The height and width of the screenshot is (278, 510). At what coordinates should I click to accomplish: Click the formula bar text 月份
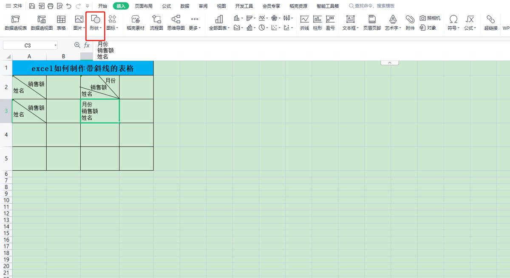[102, 44]
